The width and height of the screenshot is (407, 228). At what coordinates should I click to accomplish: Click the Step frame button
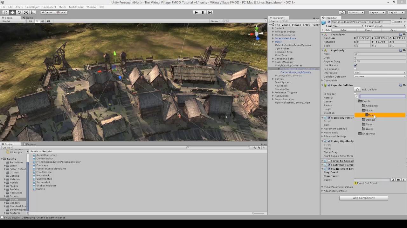[210, 12]
